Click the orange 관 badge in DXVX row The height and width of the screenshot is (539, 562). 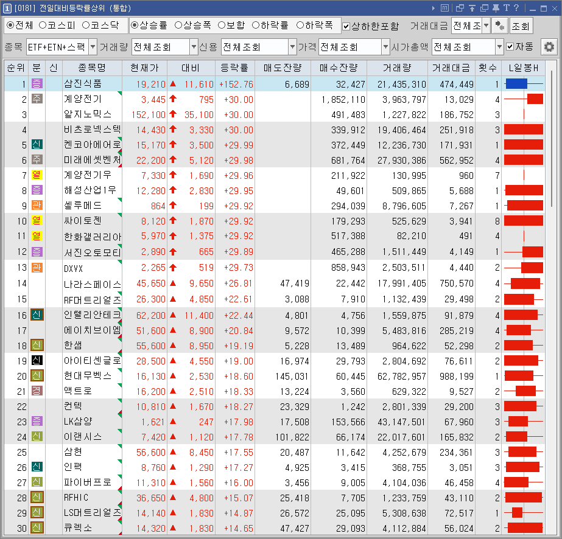37,268
